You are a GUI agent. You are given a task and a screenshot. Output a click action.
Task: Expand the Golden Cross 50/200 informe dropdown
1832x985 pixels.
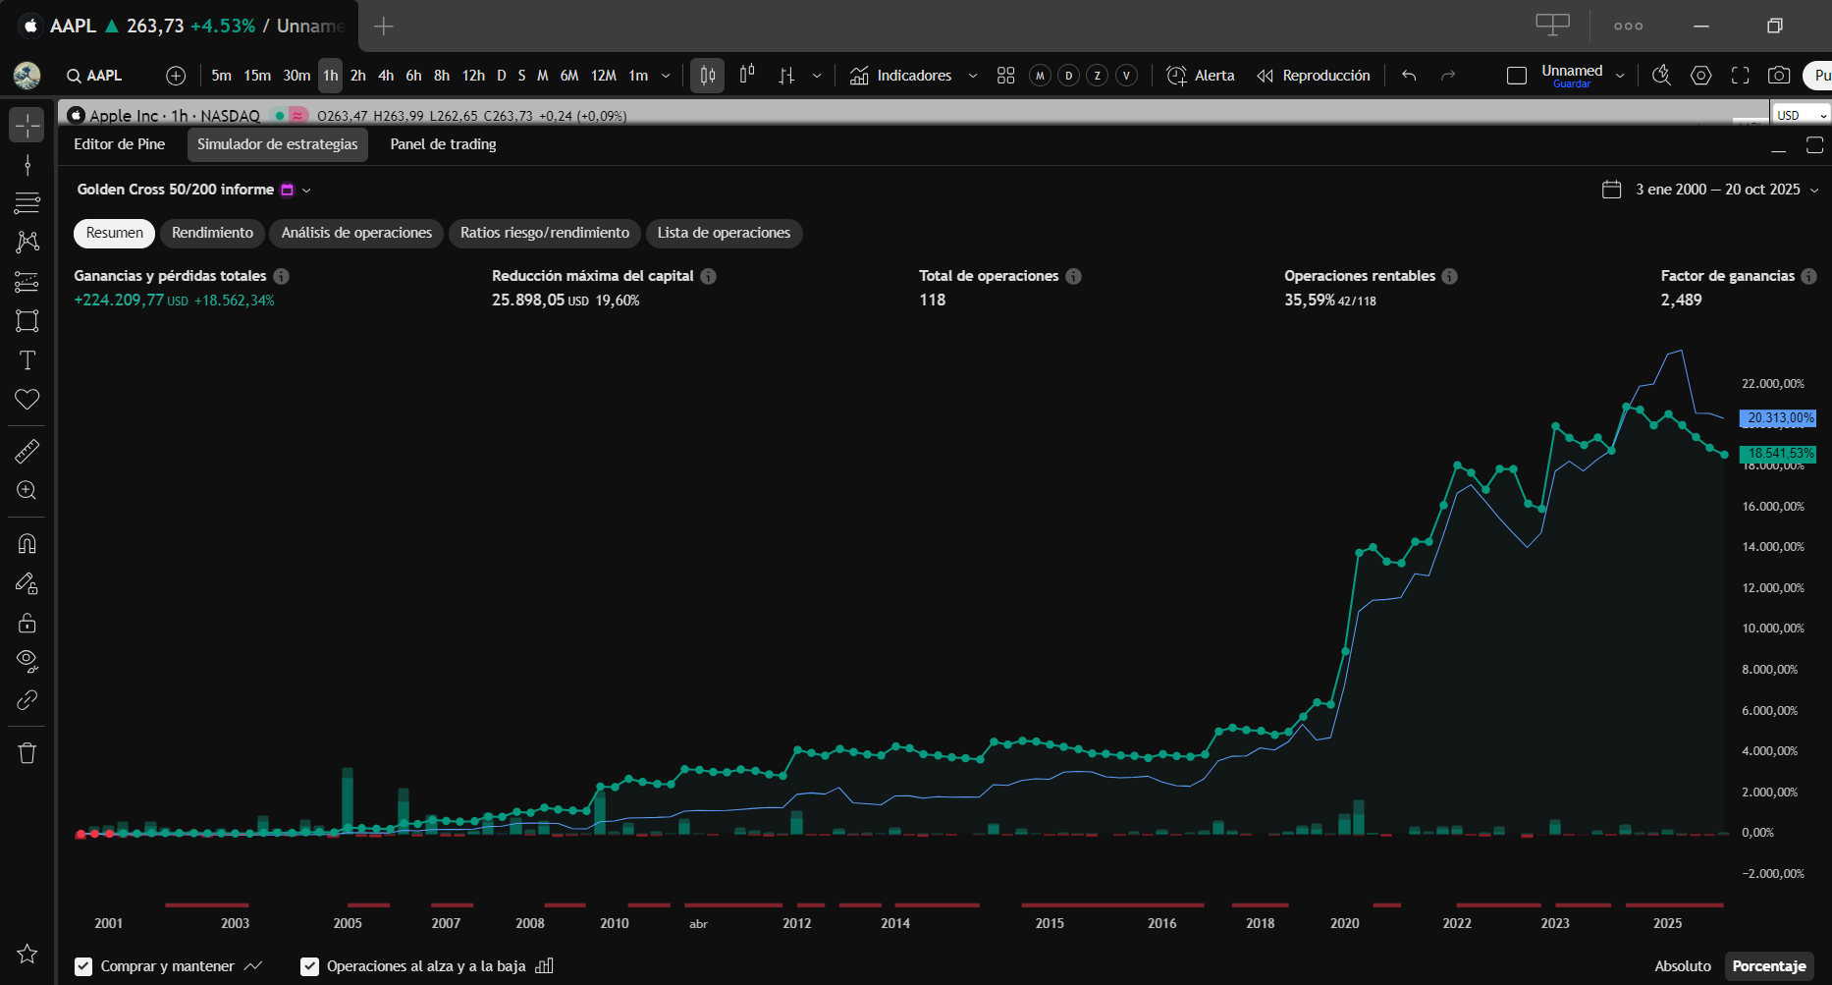(x=306, y=191)
